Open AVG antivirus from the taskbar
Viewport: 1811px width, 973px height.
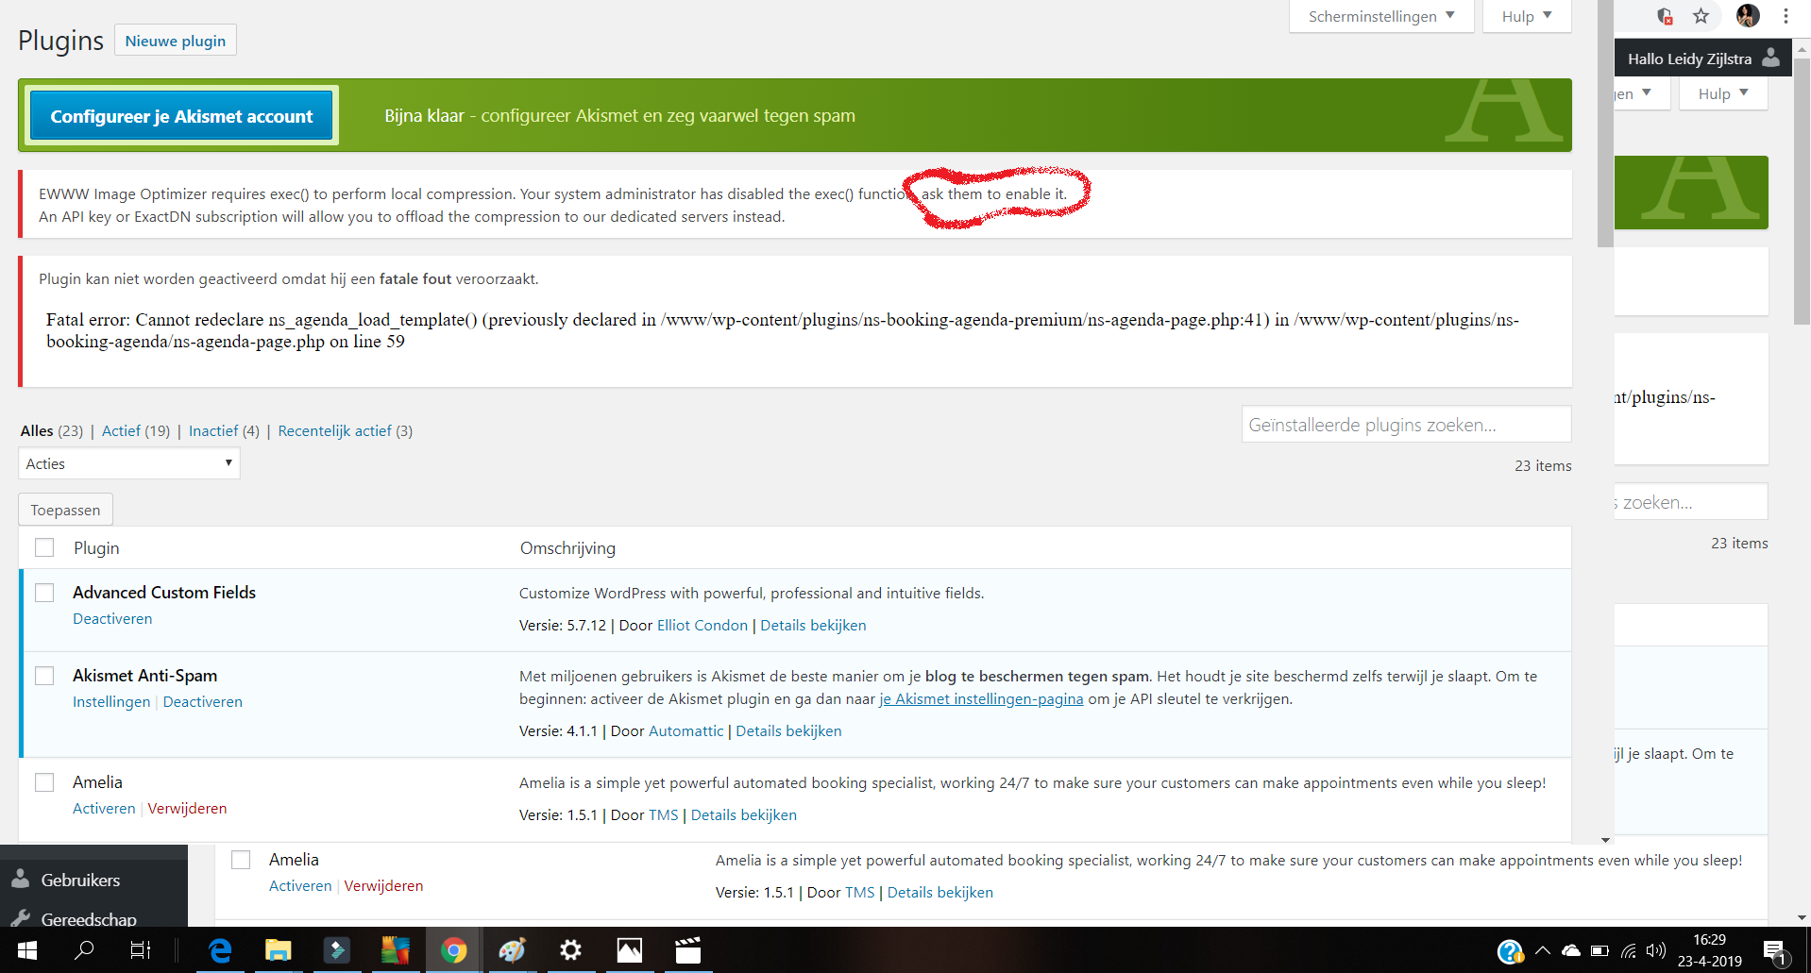click(395, 950)
